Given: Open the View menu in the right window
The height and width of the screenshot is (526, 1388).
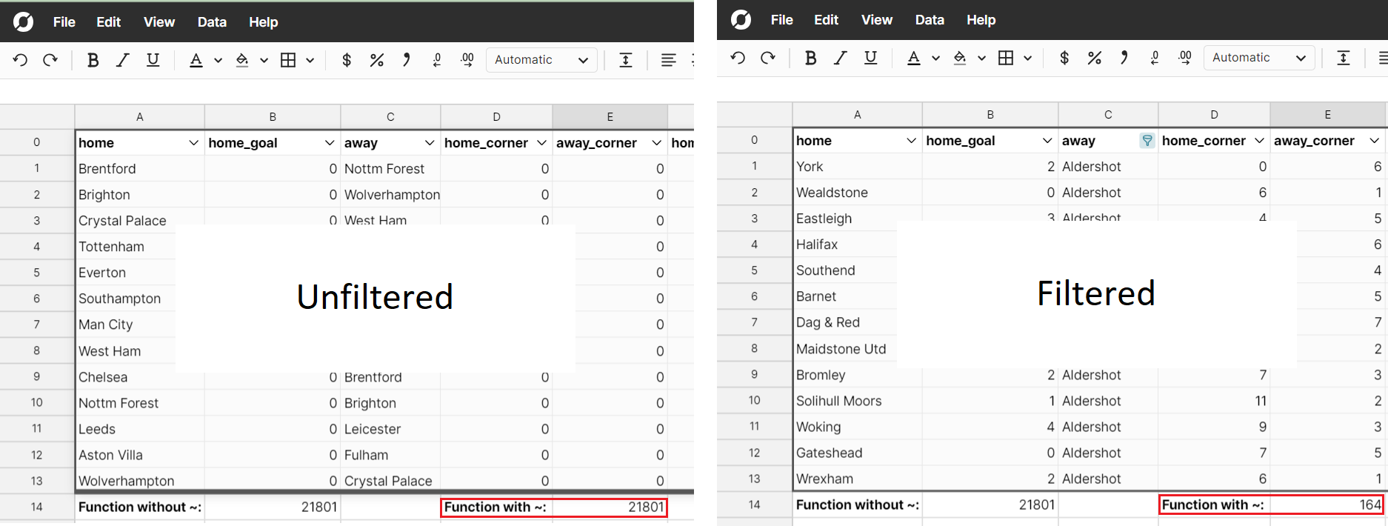Looking at the screenshot, I should pyautogui.click(x=876, y=20).
